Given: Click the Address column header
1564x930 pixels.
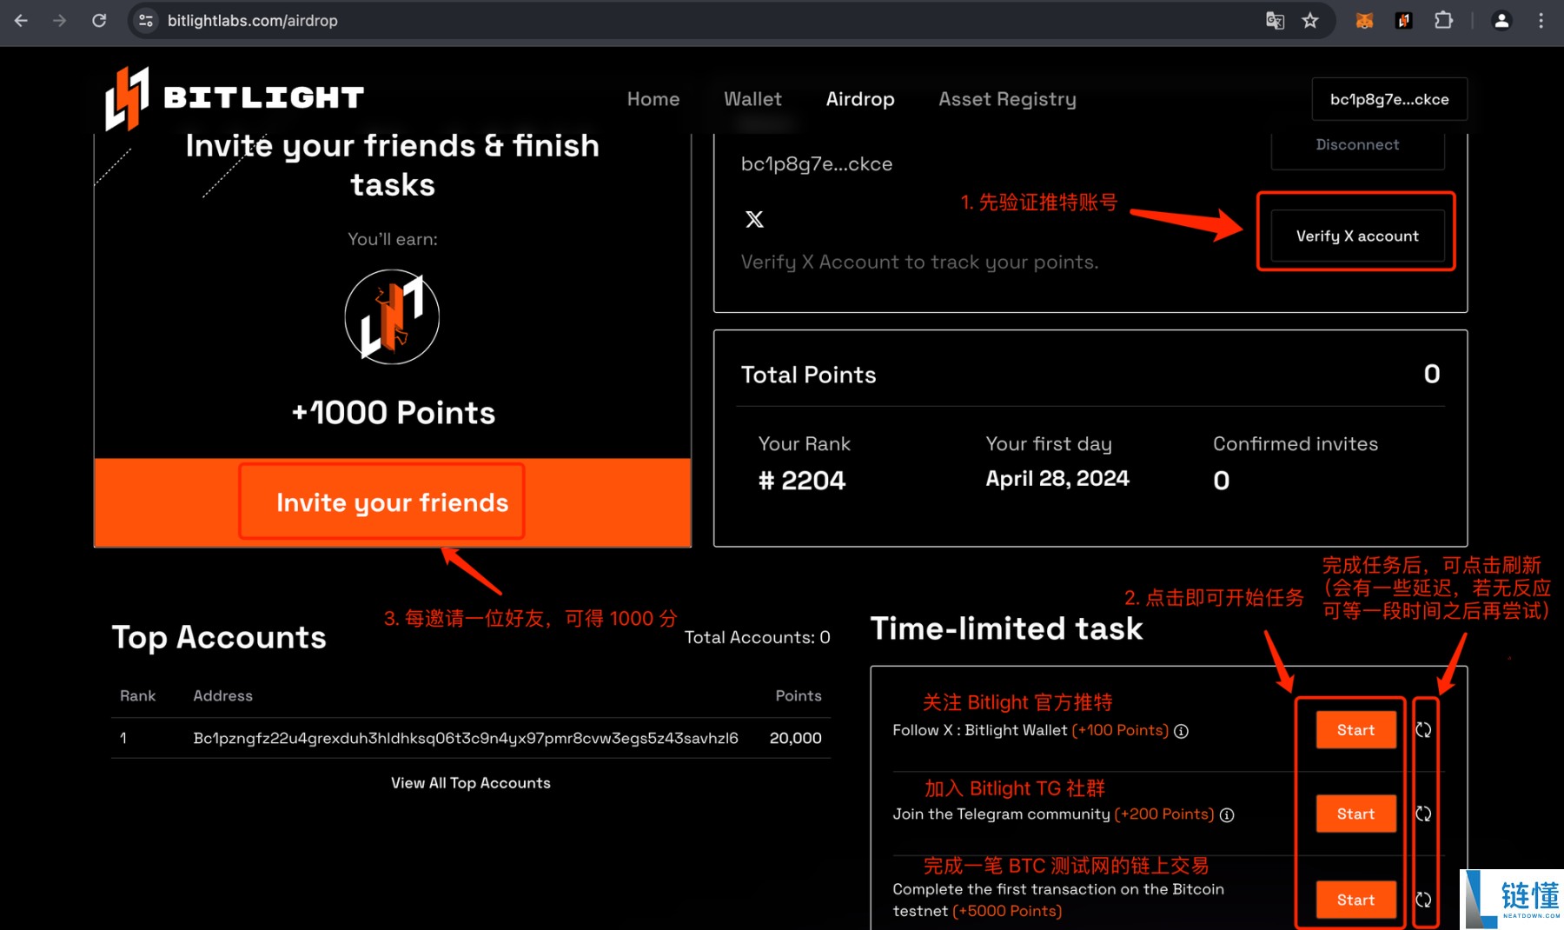Looking at the screenshot, I should click(x=222, y=695).
